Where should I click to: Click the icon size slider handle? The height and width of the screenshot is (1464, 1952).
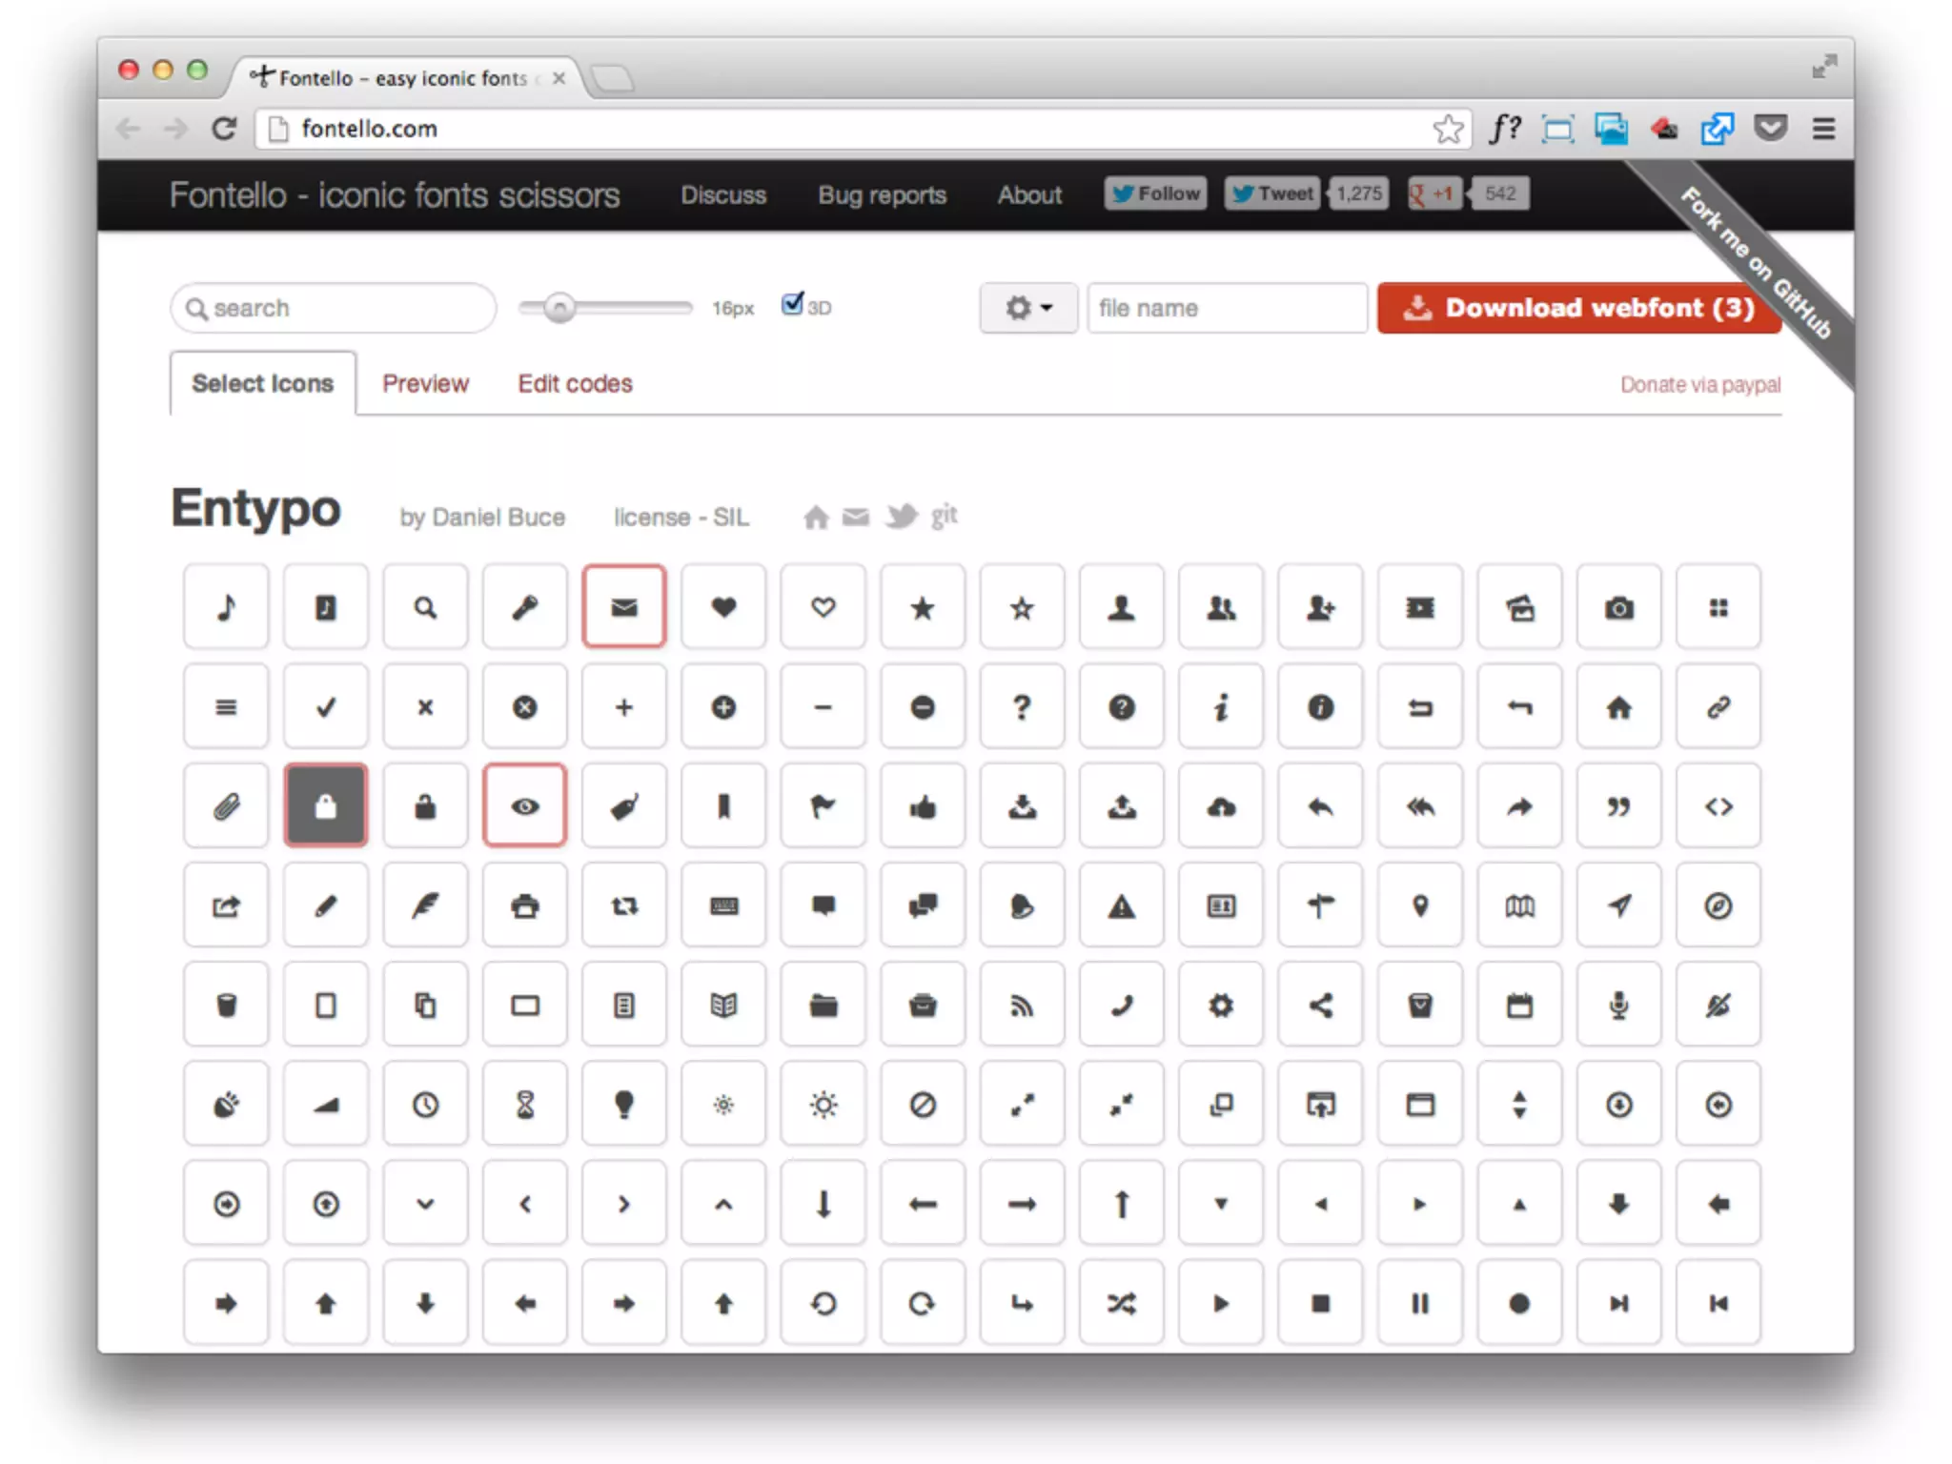click(560, 308)
